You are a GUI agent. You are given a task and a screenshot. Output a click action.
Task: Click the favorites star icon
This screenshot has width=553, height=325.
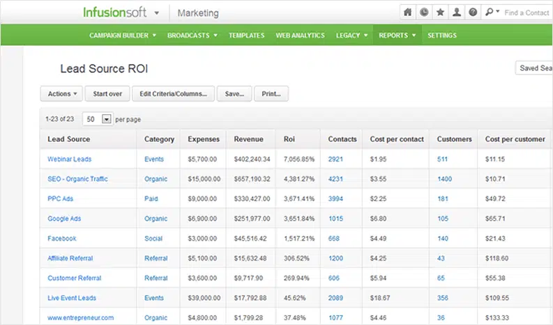click(441, 13)
